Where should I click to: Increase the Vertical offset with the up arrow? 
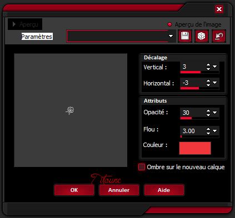tap(208, 65)
